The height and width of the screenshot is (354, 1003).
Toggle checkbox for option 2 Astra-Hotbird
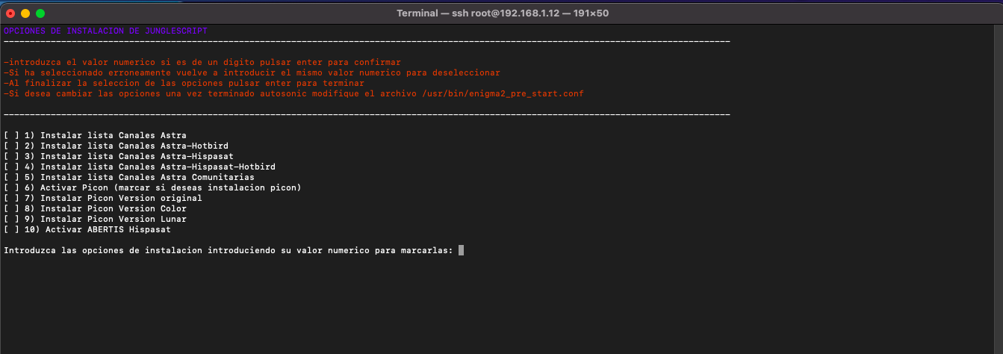click(12, 146)
